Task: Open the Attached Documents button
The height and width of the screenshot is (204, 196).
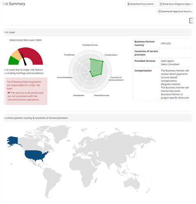Action: tap(140, 4)
